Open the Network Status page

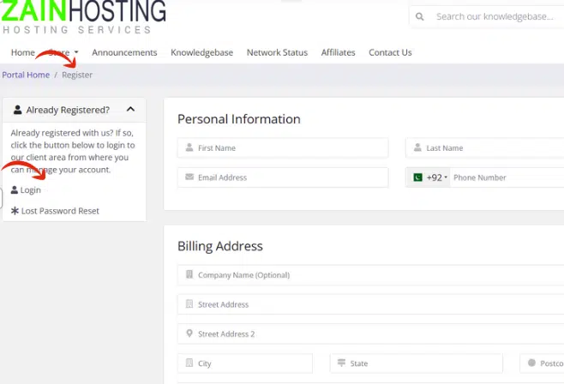click(x=277, y=52)
